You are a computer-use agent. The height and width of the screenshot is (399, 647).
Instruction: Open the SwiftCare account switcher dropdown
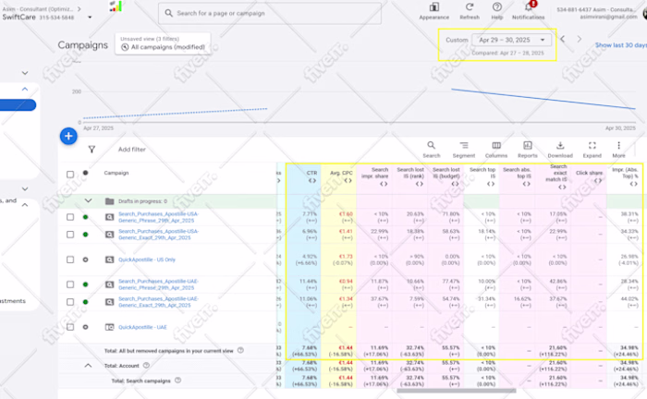90,18
